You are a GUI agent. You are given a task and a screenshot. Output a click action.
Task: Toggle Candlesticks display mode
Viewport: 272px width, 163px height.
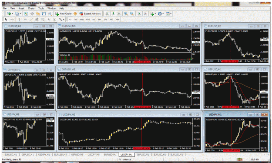click(x=113, y=13)
